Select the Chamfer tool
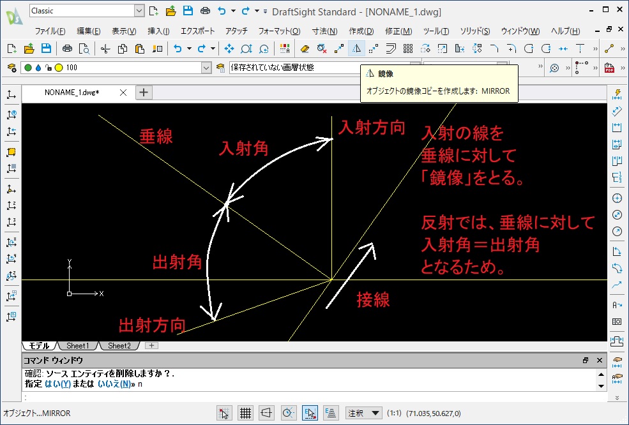This screenshot has height=425, width=629. pos(494,49)
